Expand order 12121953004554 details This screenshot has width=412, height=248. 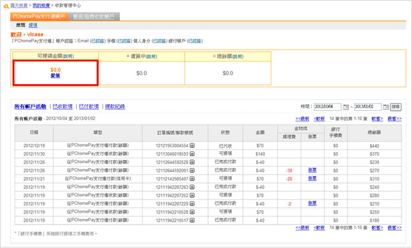point(192,145)
